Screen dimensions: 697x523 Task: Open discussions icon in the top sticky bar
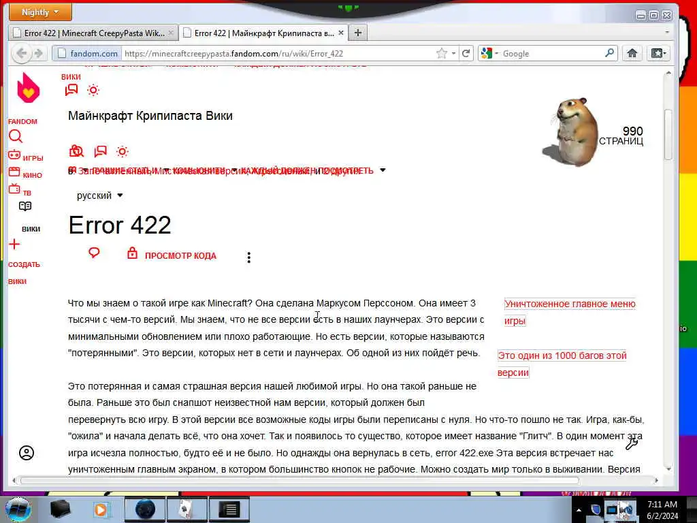click(x=71, y=91)
